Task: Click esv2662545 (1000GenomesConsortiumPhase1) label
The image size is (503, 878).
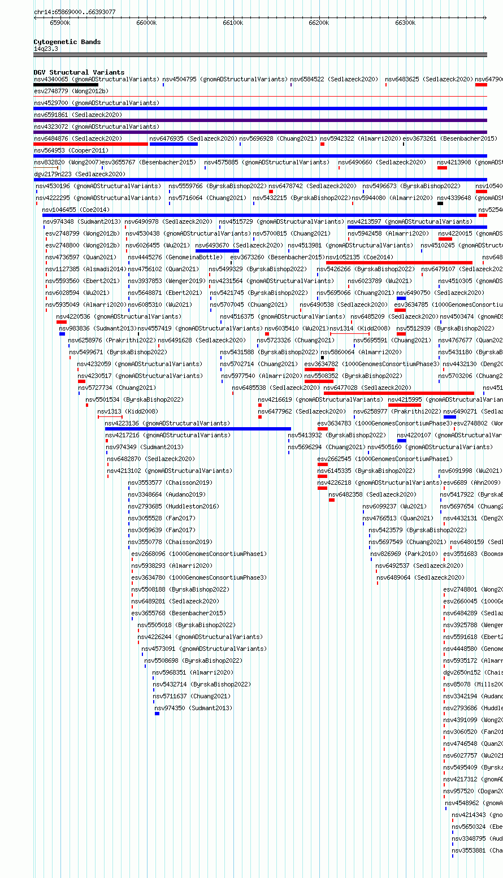Action: [x=385, y=459]
